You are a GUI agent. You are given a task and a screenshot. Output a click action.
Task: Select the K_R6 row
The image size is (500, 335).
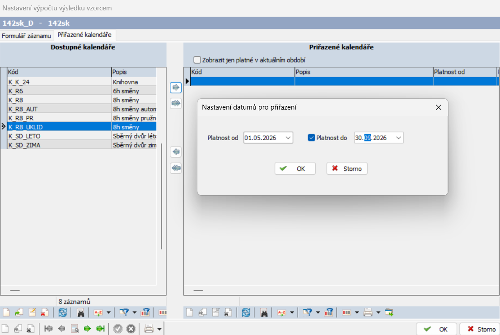[x=82, y=91]
